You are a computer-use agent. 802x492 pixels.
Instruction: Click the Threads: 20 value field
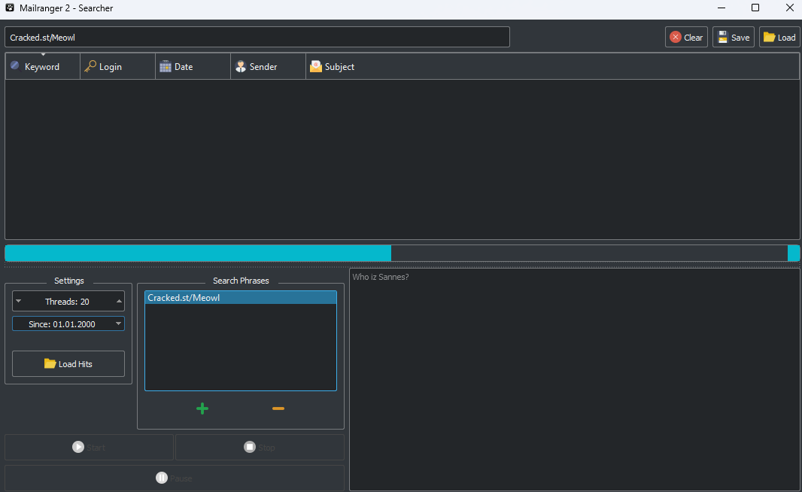(x=68, y=301)
